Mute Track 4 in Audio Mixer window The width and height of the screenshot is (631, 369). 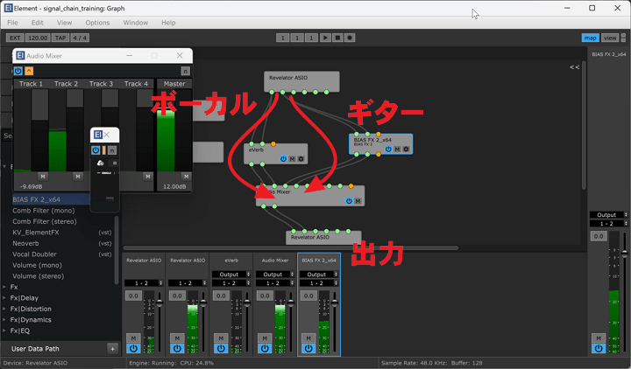(x=148, y=177)
